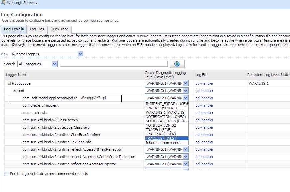The width and height of the screenshot is (290, 192).
Task: Open the QuickTrace tab
Action: pyautogui.click(x=59, y=29)
